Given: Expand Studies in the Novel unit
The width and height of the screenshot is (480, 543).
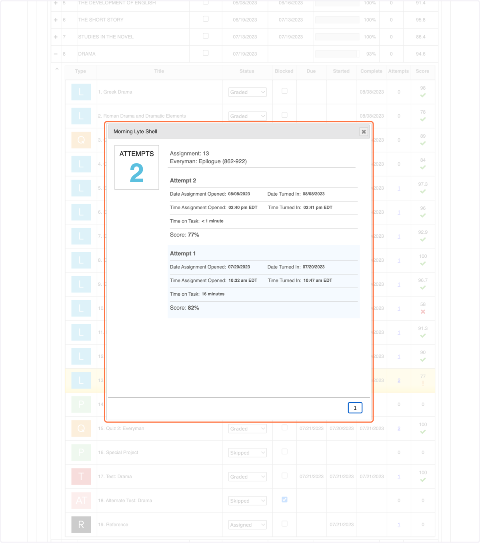Looking at the screenshot, I should (x=56, y=37).
